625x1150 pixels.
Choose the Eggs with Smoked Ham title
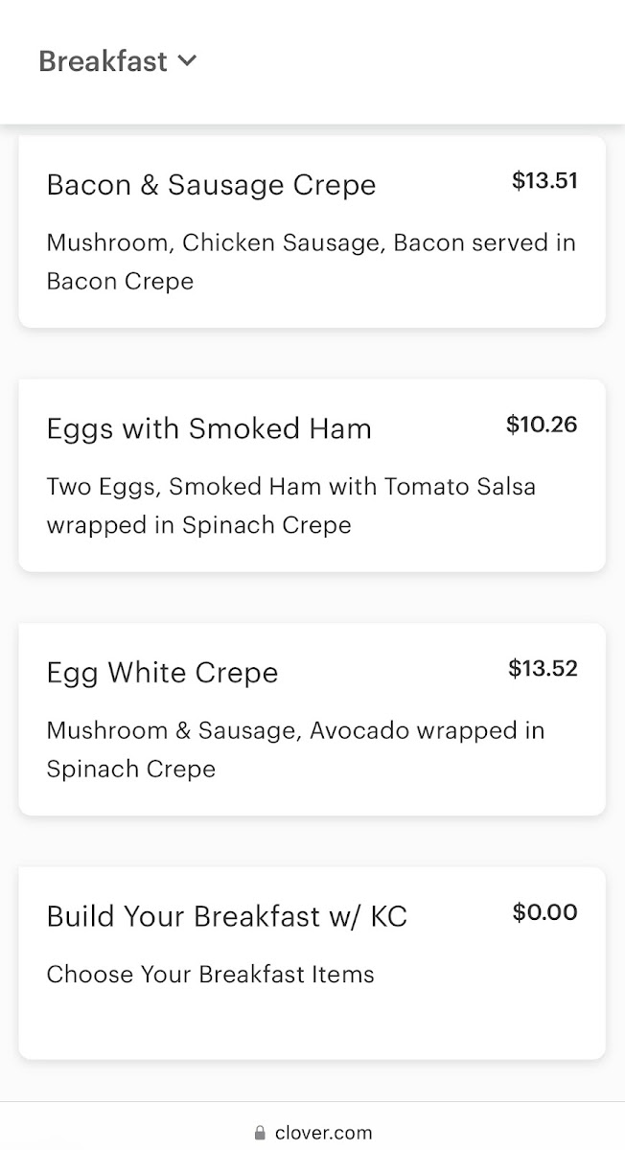(x=209, y=428)
